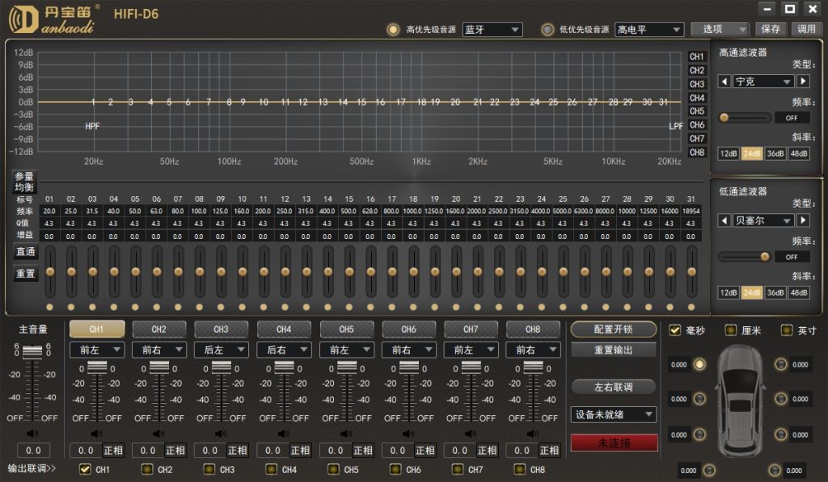Switch to the CH4 channel tab
The height and width of the screenshot is (482, 828).
284,329
